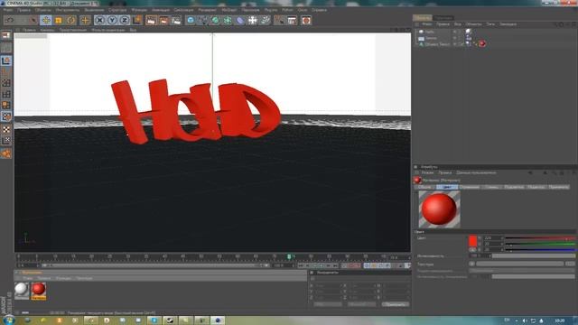Click the Apply button in coordinates panel
578x325 pixels.
click(x=395, y=304)
